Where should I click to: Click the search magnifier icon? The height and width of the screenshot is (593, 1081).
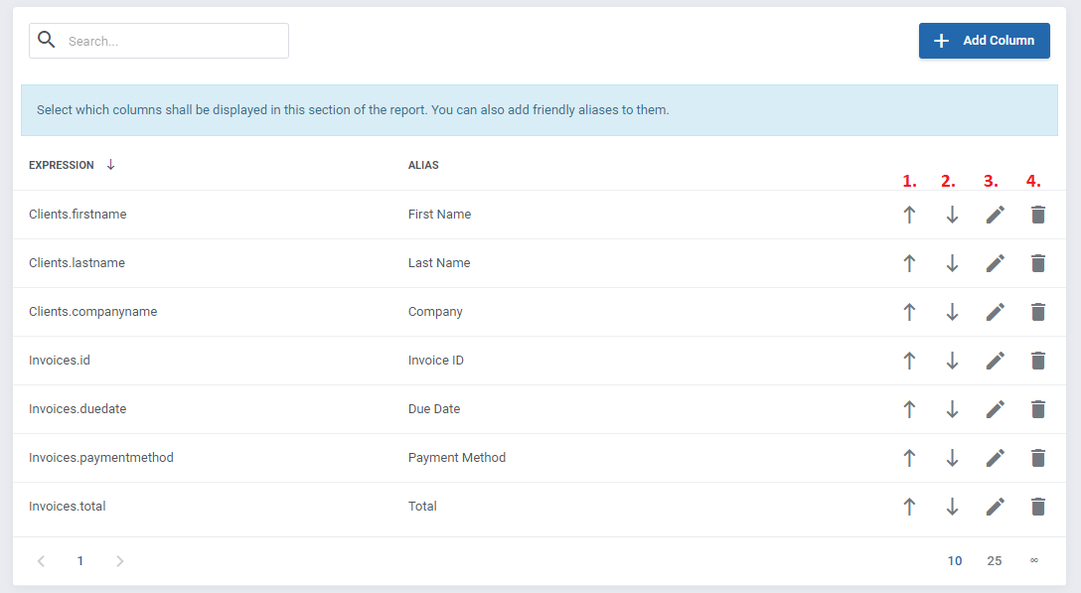tap(46, 40)
